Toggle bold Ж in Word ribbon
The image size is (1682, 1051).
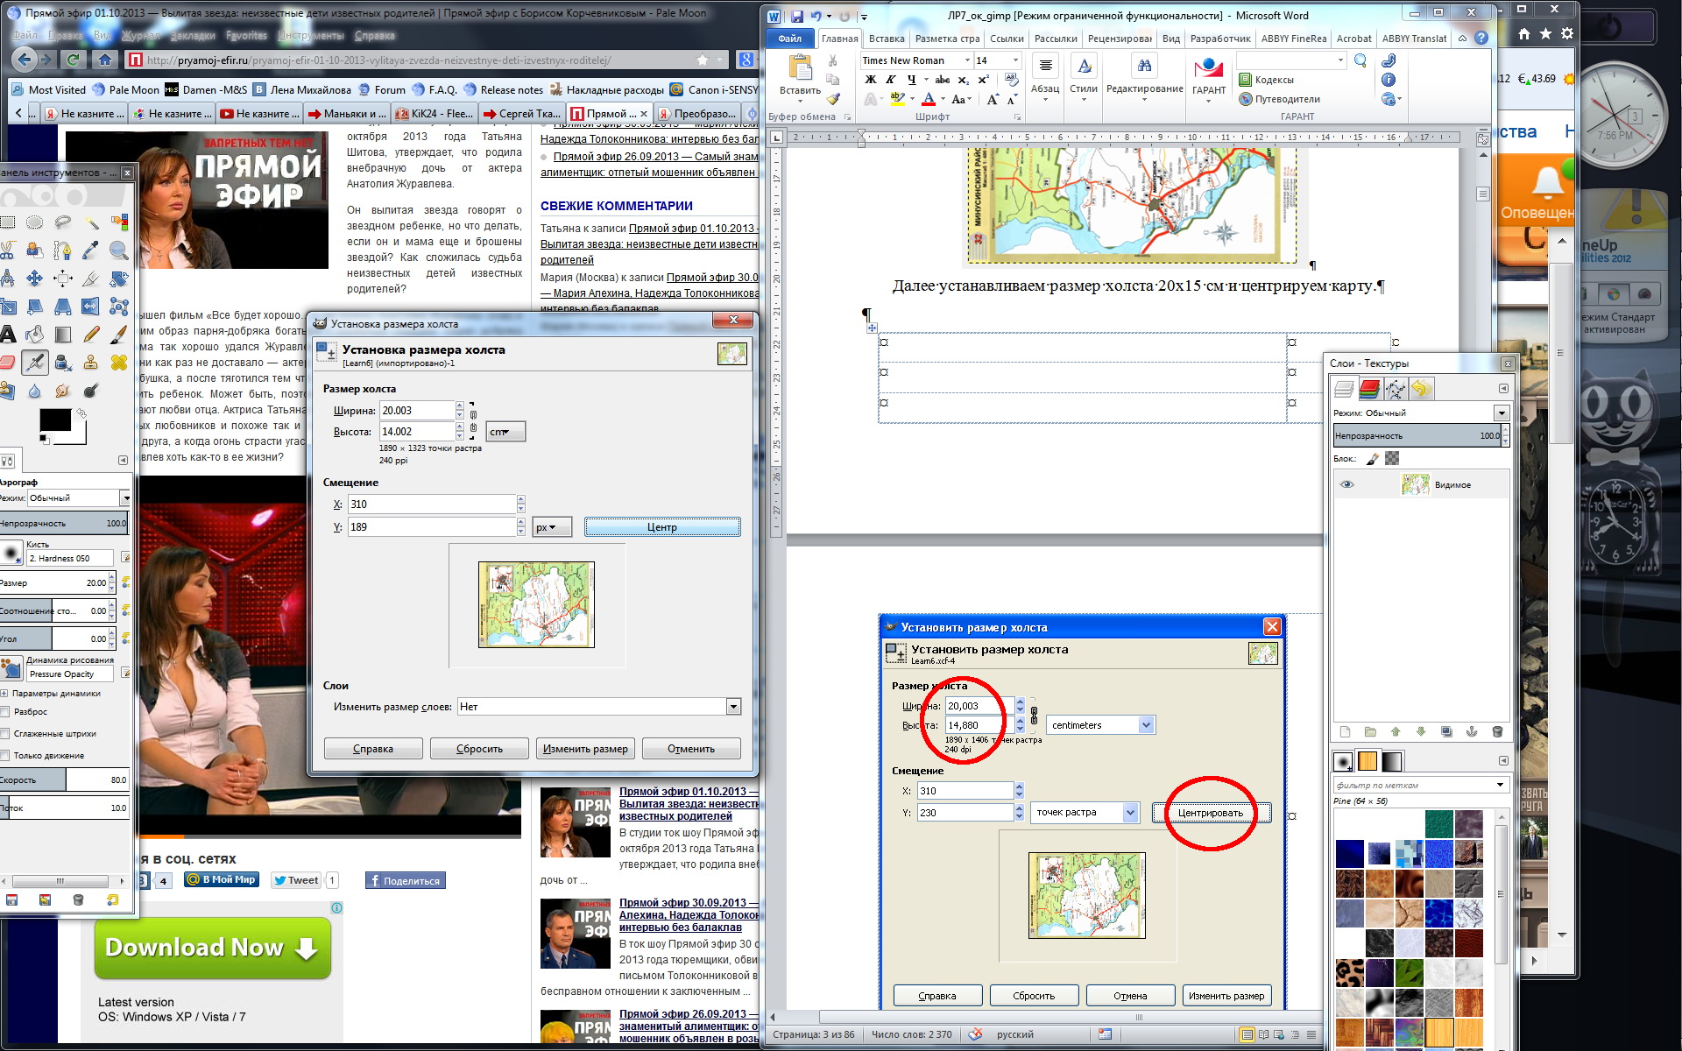[871, 80]
